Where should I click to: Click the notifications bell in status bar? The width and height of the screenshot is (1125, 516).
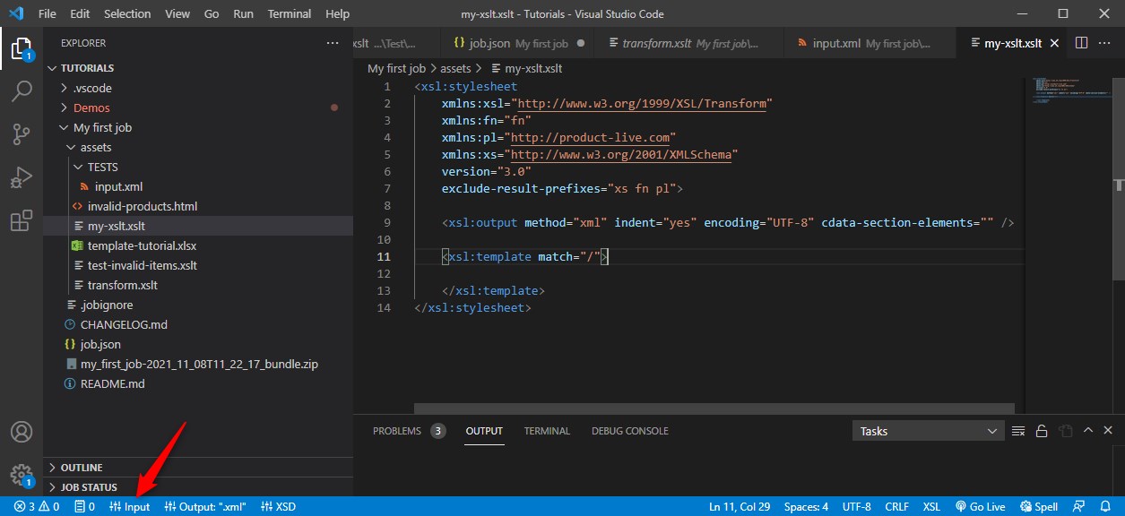(x=1105, y=506)
